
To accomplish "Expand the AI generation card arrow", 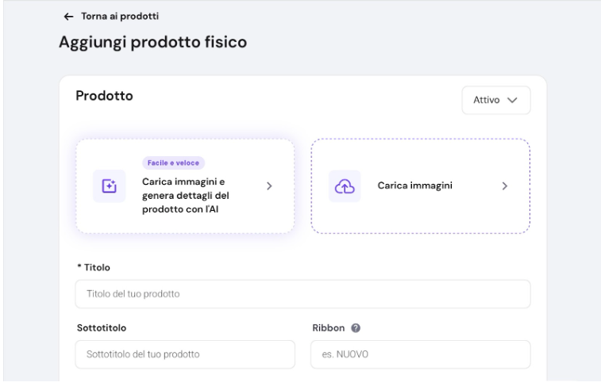I will point(269,186).
